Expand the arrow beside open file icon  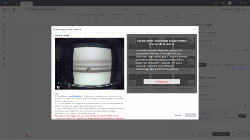coord(8,9)
